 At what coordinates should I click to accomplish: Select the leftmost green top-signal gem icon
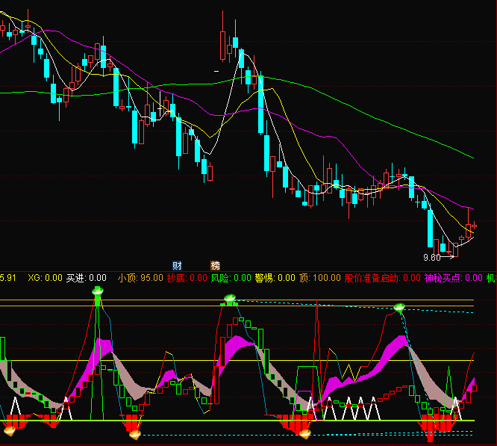[x=98, y=291]
